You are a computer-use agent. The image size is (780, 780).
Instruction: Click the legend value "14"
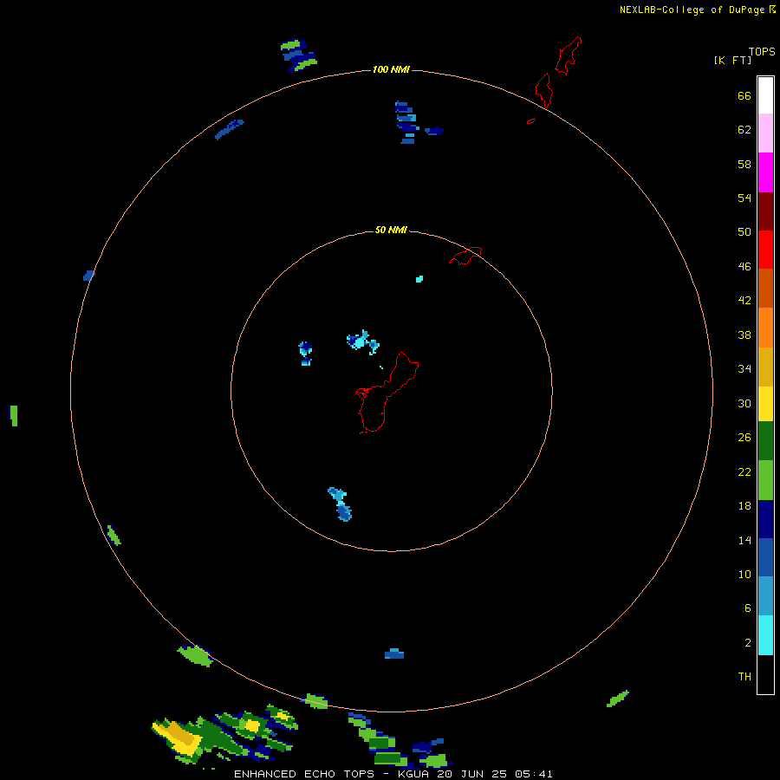pos(744,540)
